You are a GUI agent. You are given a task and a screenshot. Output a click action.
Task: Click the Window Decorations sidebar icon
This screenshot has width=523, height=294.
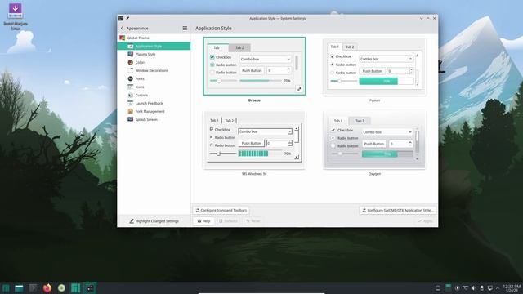click(131, 70)
